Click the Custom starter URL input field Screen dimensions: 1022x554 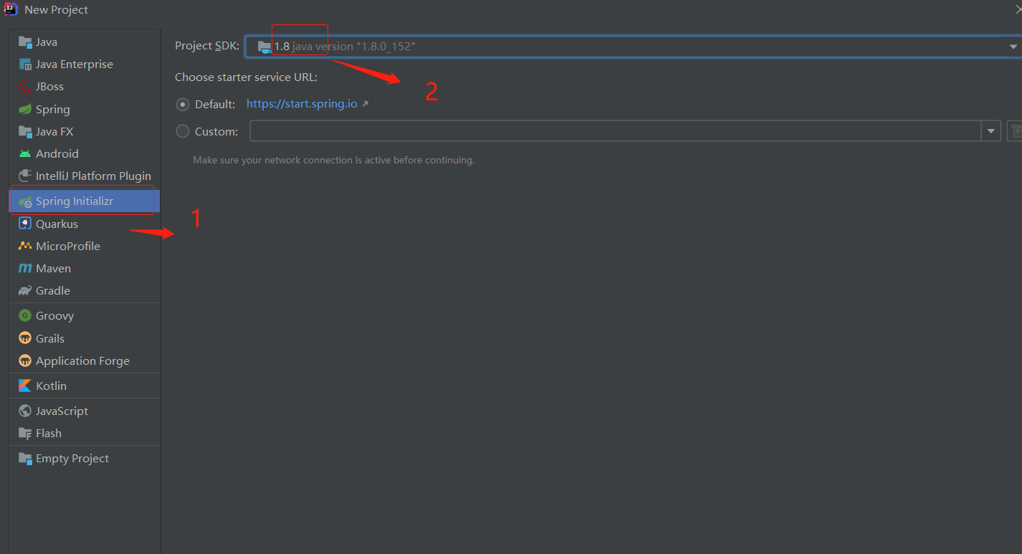616,131
